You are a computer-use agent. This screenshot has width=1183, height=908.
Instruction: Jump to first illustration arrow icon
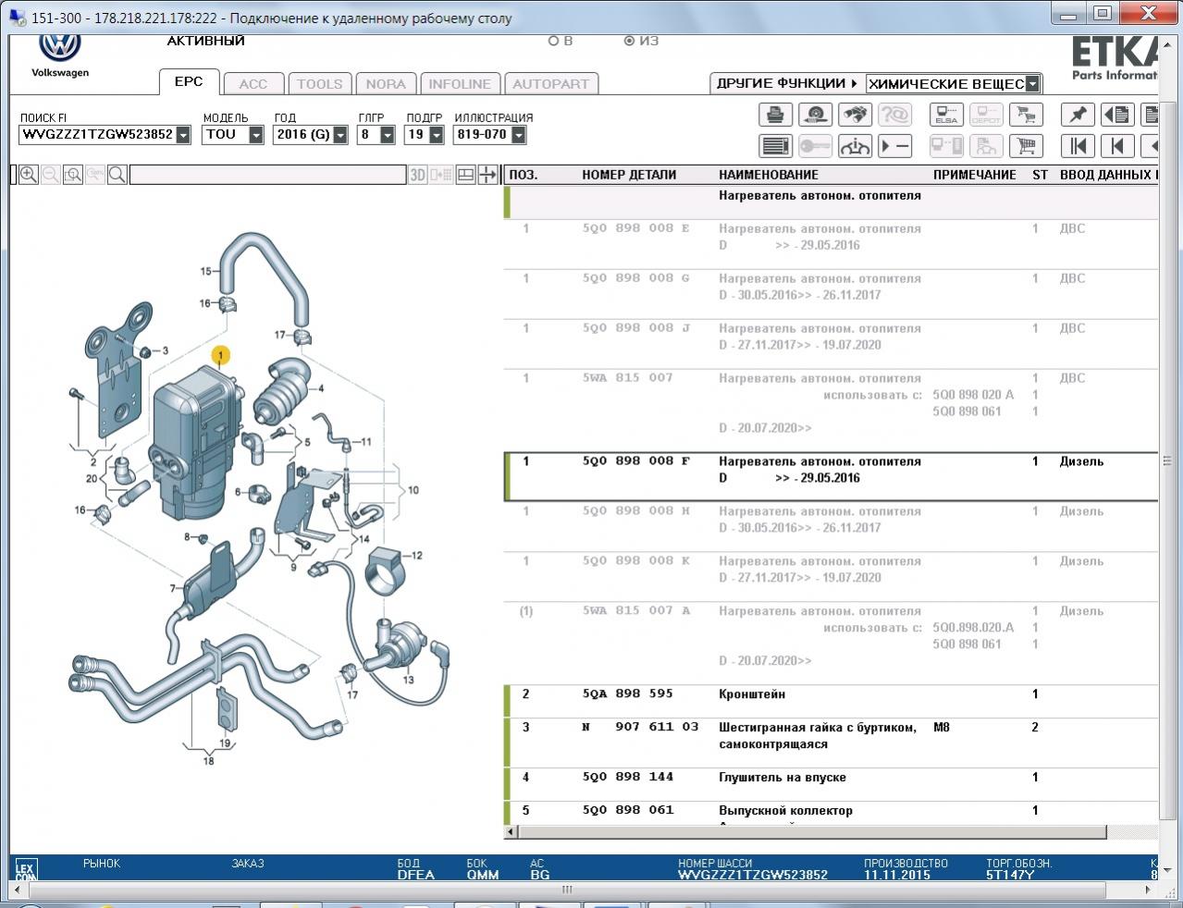pos(1078,146)
